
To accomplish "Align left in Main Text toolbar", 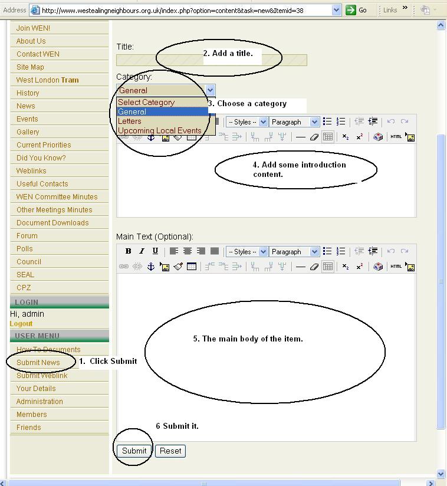I will click(x=173, y=251).
